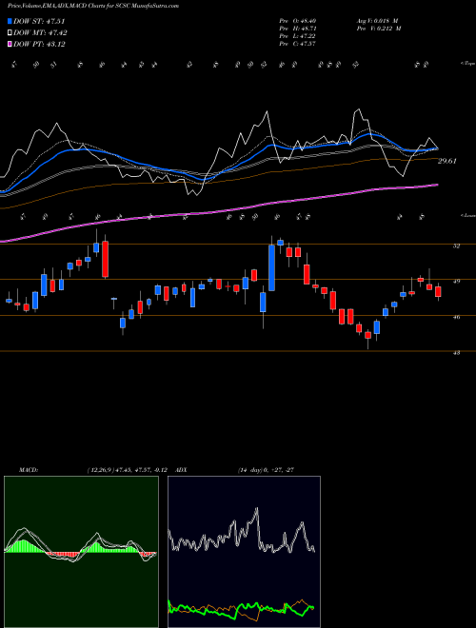This screenshot has height=628, width=476.
Task: Click the 'Avg V: 0.018 M' volume text
Action: click(x=377, y=20)
